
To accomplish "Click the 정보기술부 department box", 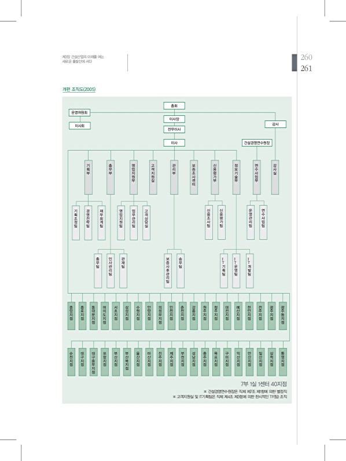I will 237,177.
